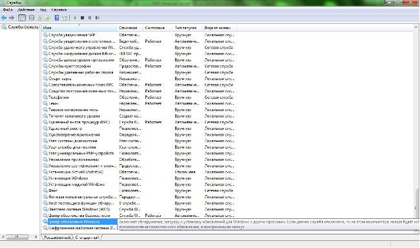Open the Вид menu

(x=43, y=10)
